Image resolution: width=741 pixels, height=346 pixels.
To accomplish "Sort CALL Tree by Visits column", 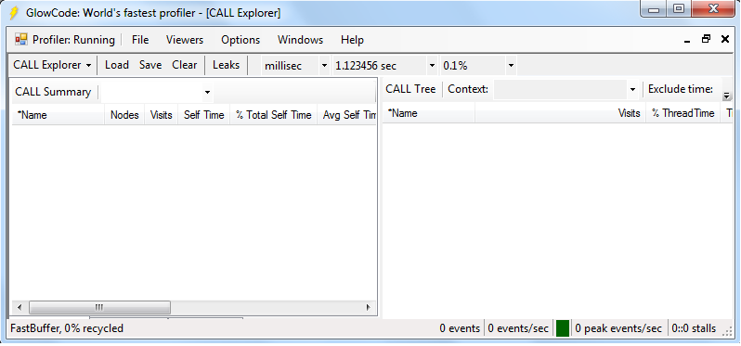I will 561,113.
